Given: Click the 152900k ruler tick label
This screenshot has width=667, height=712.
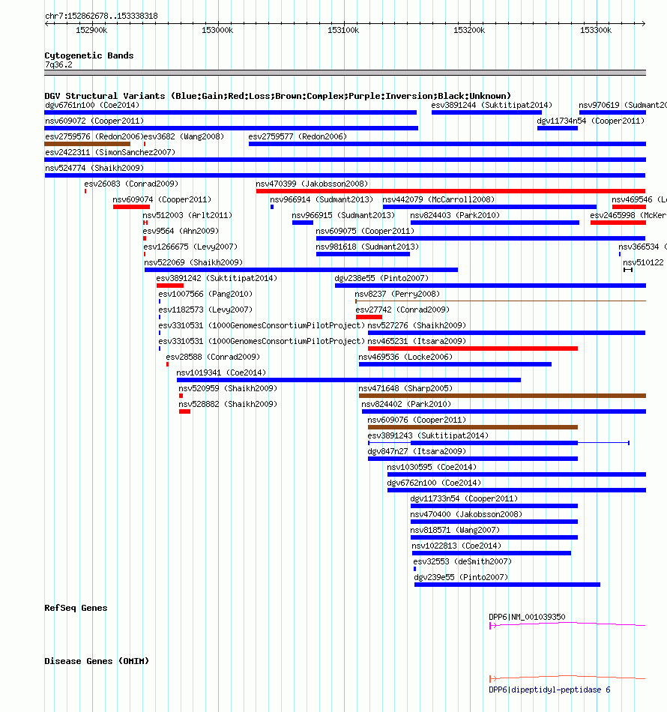Looking at the screenshot, I should pyautogui.click(x=91, y=31).
